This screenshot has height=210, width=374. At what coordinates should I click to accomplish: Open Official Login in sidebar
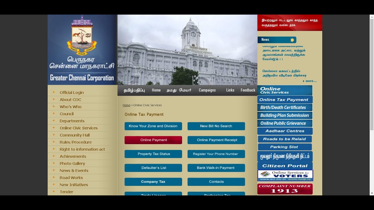pos(72,92)
